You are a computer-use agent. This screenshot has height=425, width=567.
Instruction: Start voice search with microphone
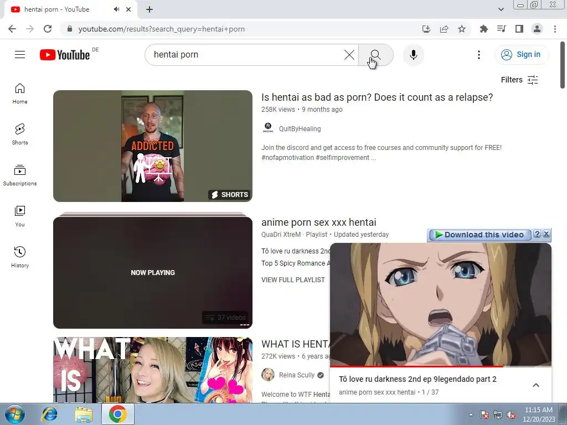pyautogui.click(x=413, y=55)
